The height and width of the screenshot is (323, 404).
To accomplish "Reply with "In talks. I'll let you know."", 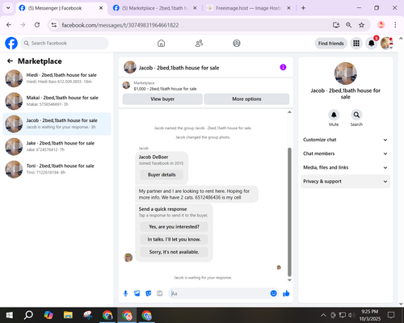I will (x=174, y=239).
